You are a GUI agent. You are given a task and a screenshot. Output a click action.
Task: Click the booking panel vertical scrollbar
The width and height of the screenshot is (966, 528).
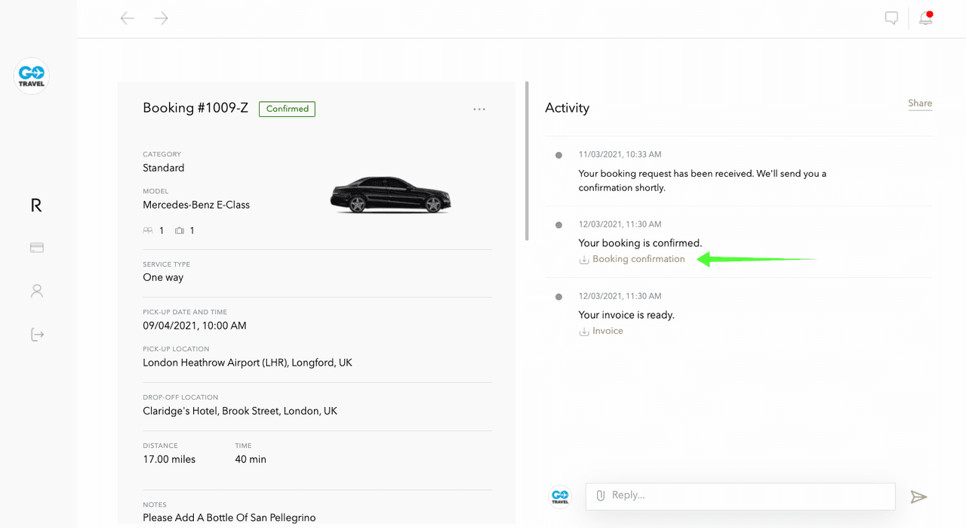(x=527, y=161)
